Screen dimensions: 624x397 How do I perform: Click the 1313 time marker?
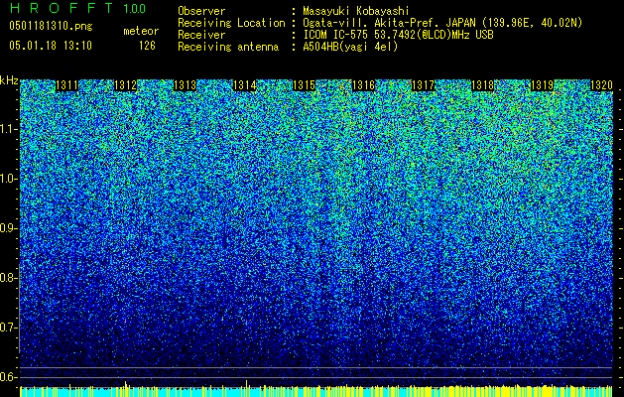click(186, 85)
